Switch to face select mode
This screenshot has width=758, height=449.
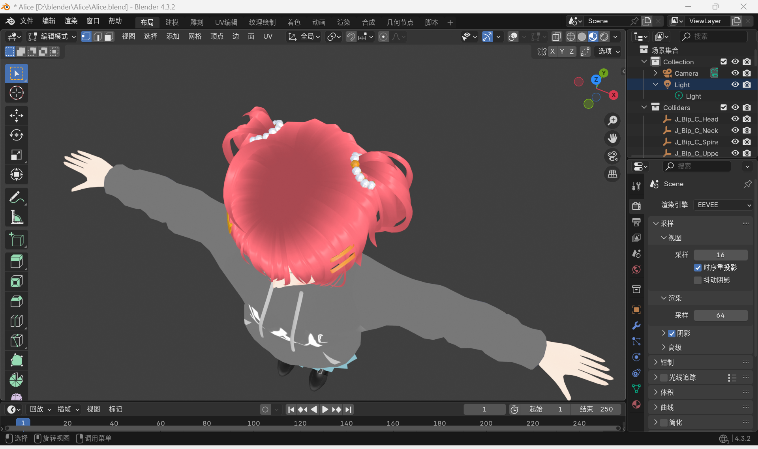click(109, 37)
